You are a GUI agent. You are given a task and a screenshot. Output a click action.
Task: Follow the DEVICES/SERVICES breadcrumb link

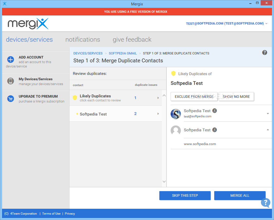(88, 53)
